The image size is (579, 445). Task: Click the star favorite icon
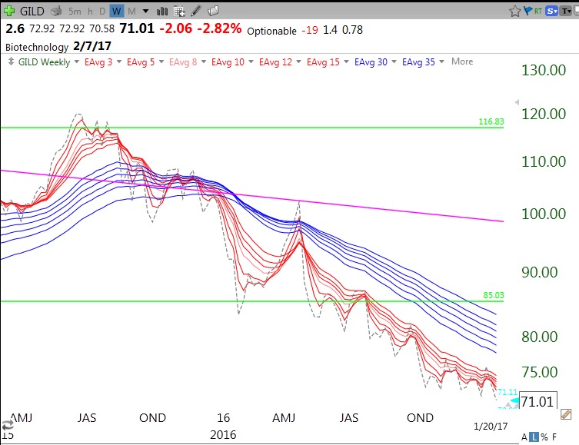pyautogui.click(x=515, y=11)
